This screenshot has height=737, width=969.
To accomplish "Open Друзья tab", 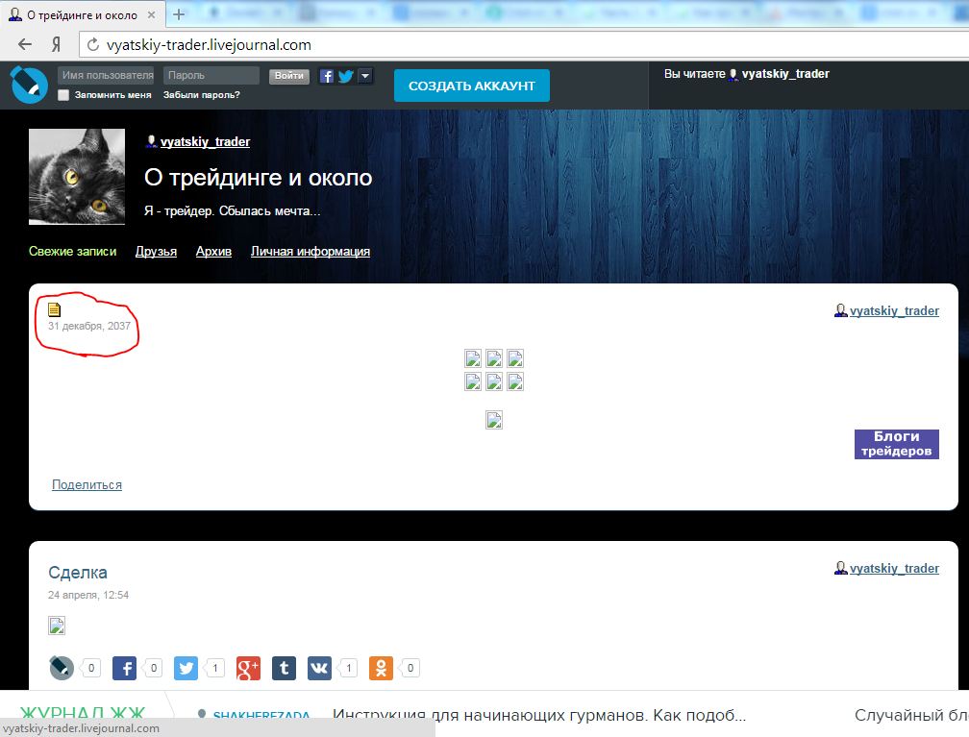I will coord(156,252).
